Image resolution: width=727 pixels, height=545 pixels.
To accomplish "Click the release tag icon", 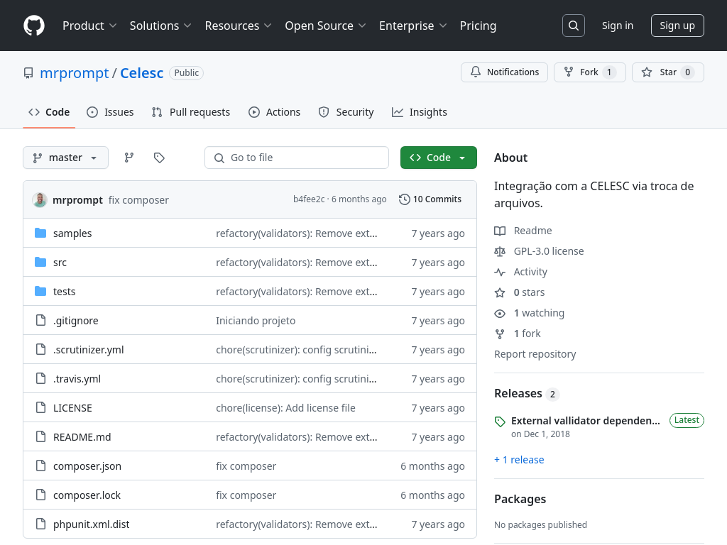I will 500,422.
